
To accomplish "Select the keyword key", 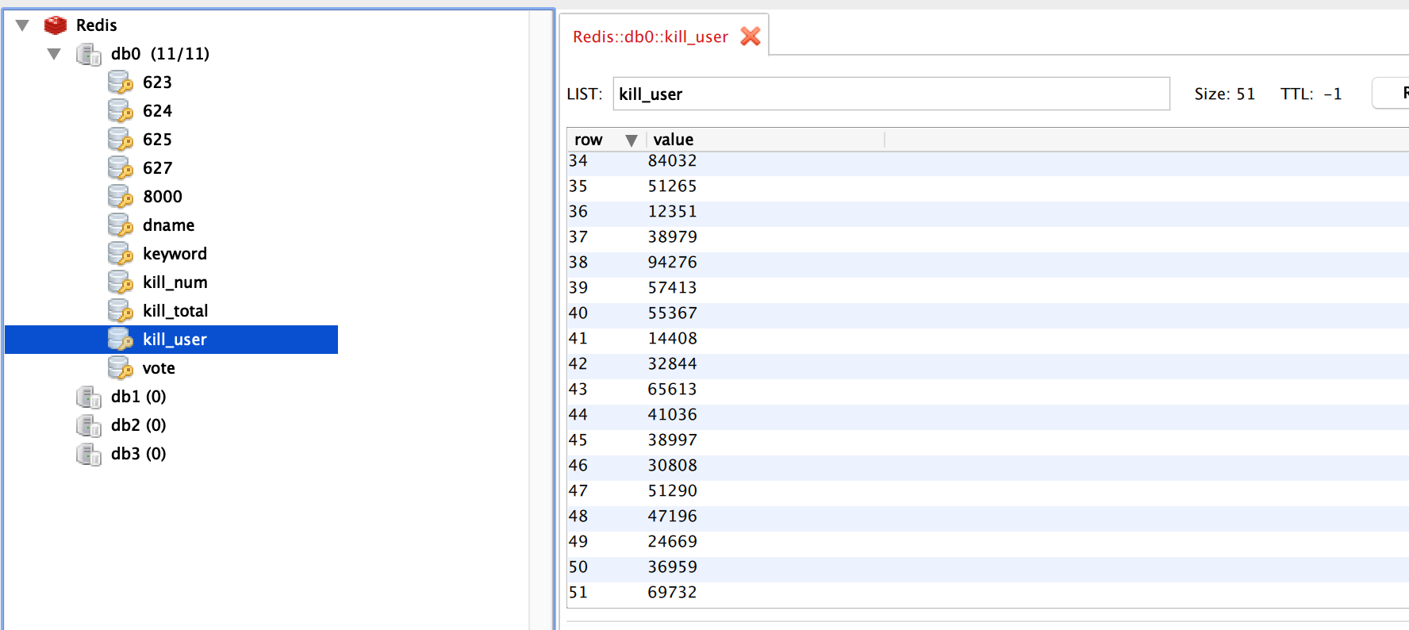I will click(x=175, y=254).
